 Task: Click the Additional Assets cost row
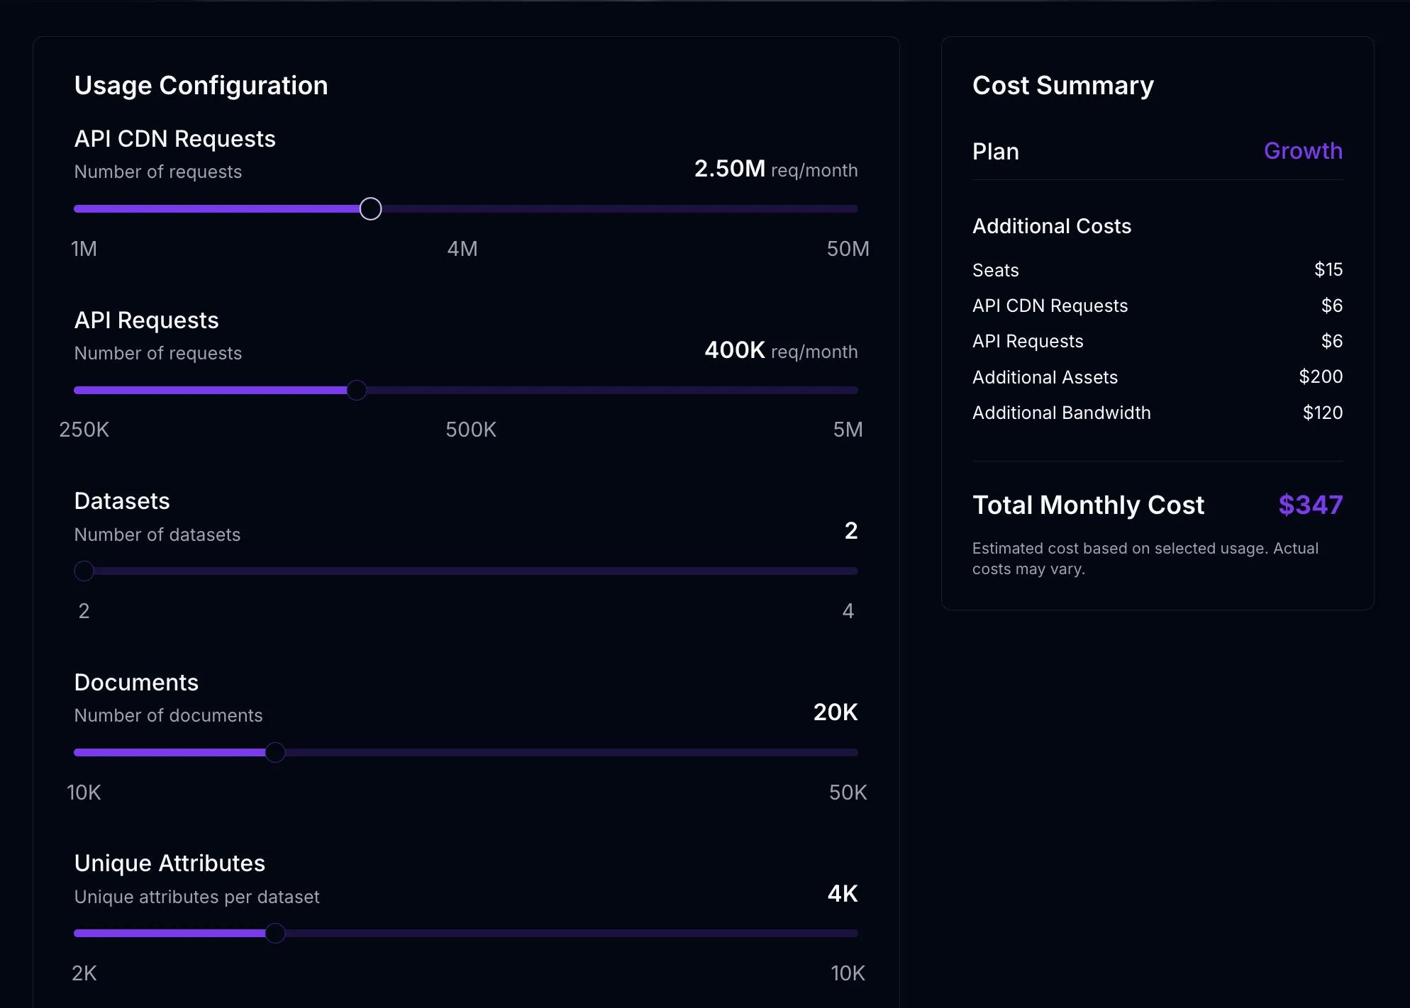tap(1157, 377)
